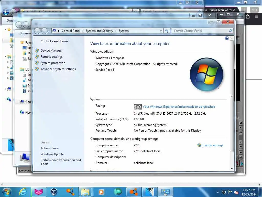
Task: Click the Device Manager shield icon
Action: (x=37, y=51)
